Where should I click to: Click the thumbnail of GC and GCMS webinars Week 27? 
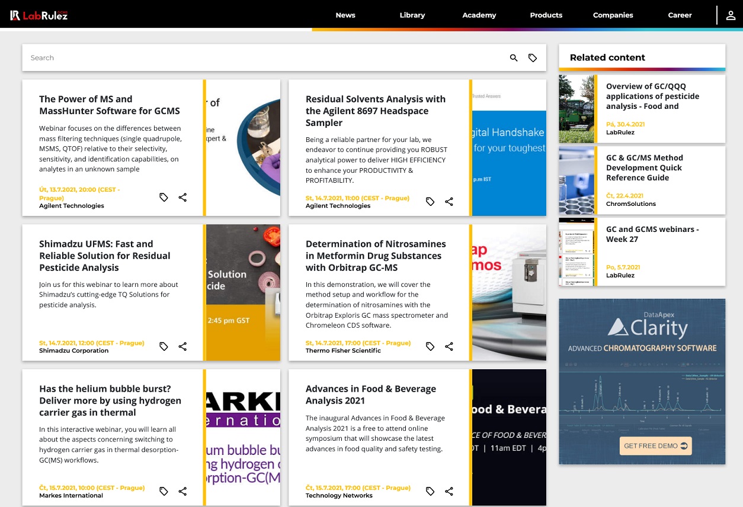click(x=577, y=252)
